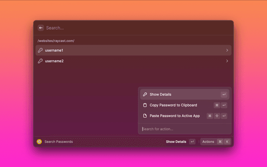The image size is (267, 167).
Task: Click the K key badge beside Actions
Action: [227, 142]
